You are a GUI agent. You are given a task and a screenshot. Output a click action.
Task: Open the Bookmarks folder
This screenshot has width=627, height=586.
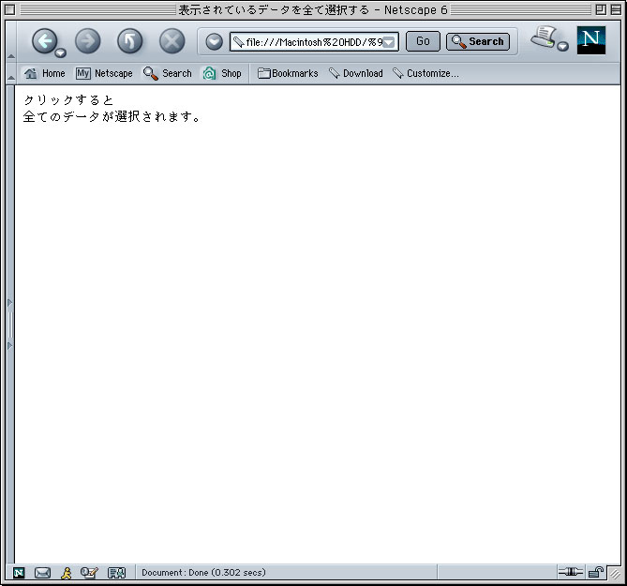click(x=288, y=73)
